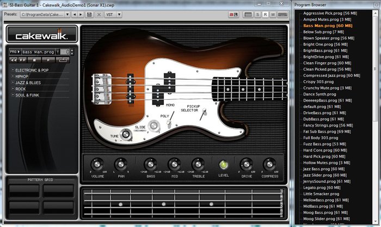
Task: Select Blown Speaker.prog program
Action: click(x=329, y=38)
